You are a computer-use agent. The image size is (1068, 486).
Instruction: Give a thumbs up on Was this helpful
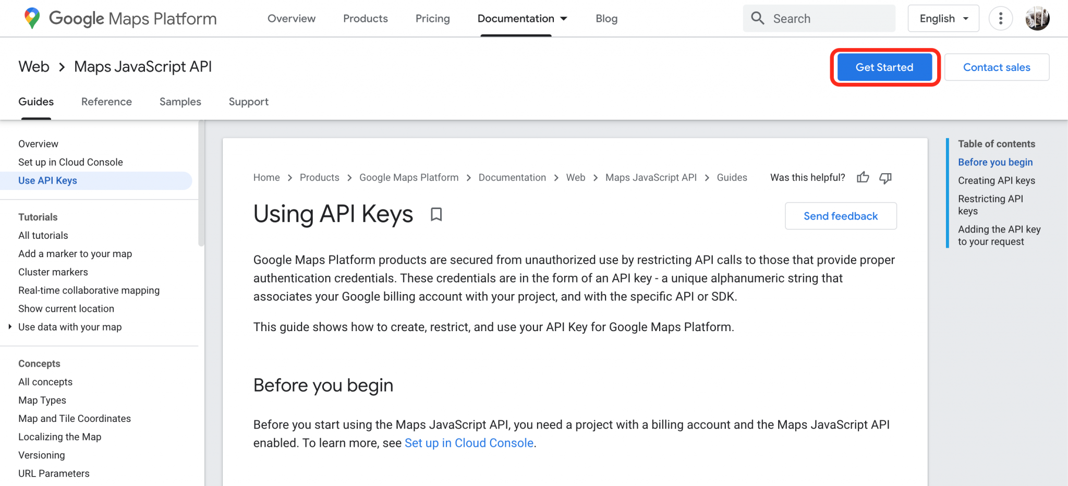coord(863,178)
